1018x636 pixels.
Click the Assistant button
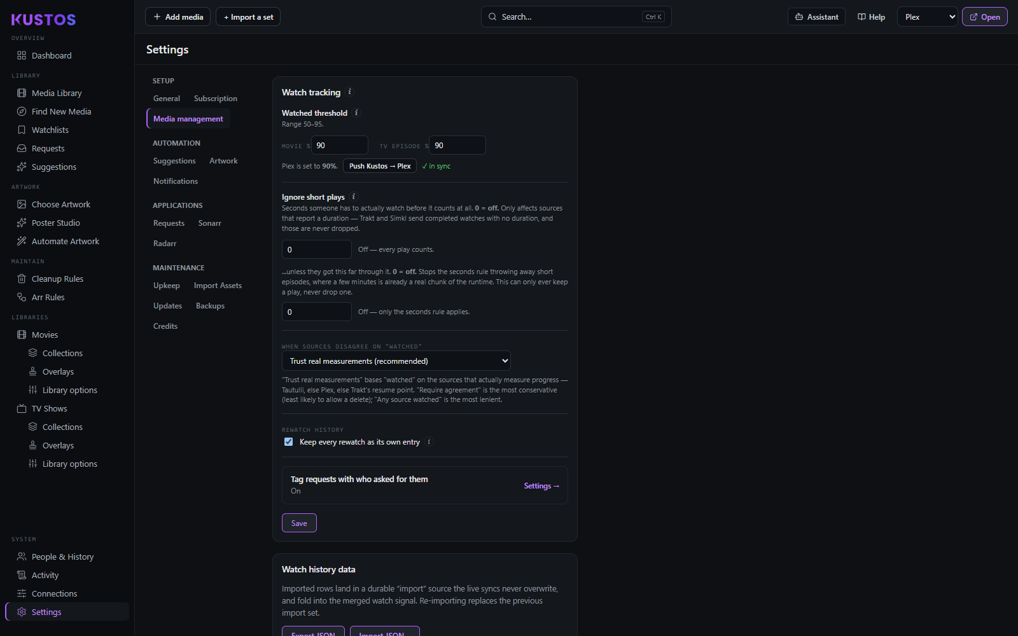click(x=816, y=17)
